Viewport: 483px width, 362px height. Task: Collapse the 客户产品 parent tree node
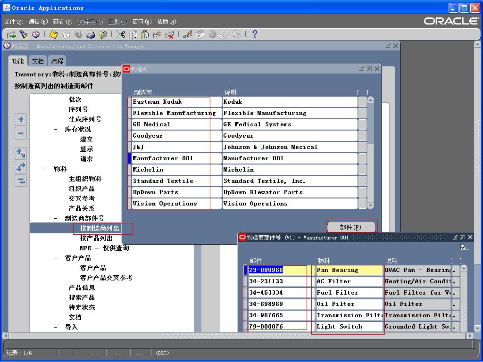tap(56, 258)
